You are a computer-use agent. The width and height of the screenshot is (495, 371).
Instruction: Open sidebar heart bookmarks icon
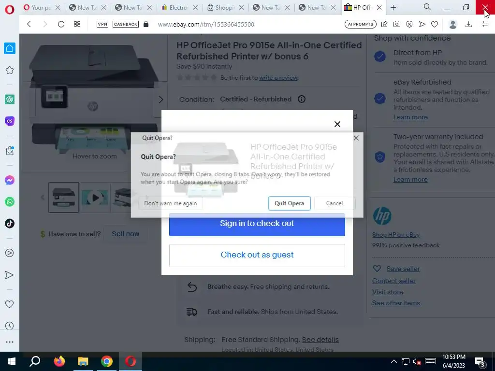(10, 304)
